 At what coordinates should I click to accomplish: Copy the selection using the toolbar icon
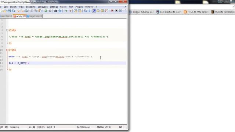coord(36,11)
